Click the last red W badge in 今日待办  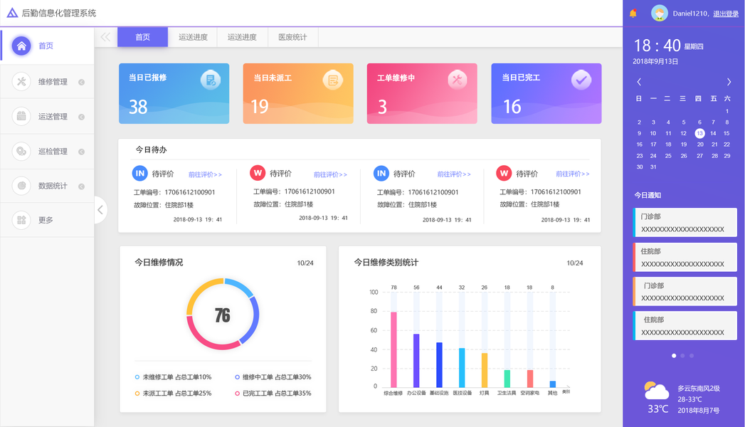(x=504, y=173)
